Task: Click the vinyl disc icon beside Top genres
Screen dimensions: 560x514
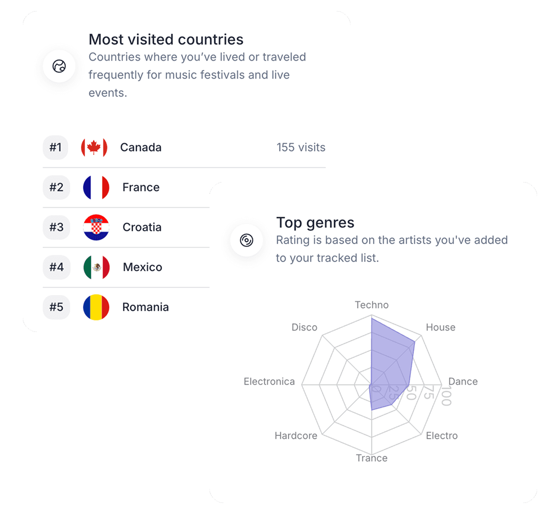Action: (246, 240)
